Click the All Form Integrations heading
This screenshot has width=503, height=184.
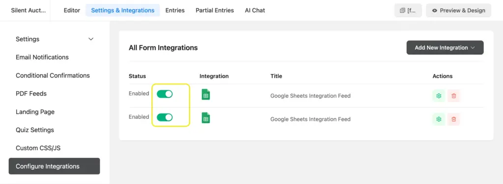pos(163,48)
